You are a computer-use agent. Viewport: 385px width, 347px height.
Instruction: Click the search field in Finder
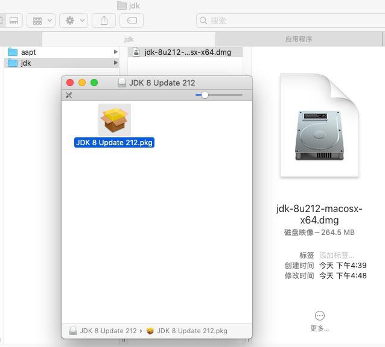290,20
